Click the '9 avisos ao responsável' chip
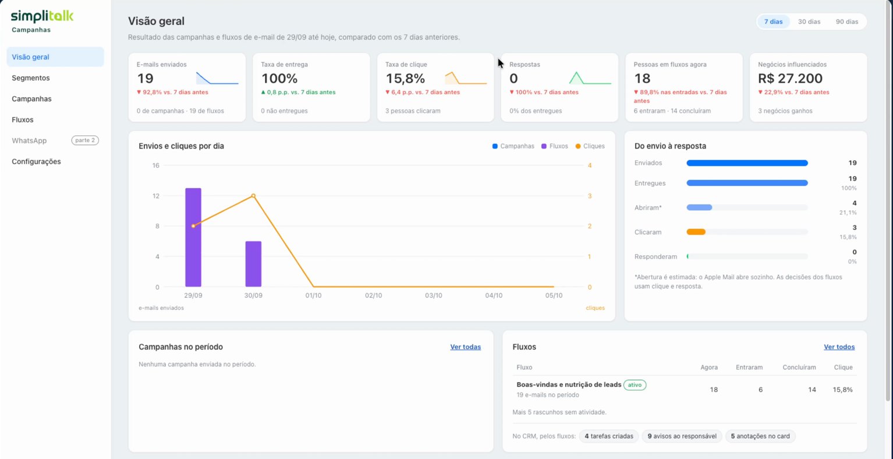The image size is (893, 459). [x=682, y=436]
